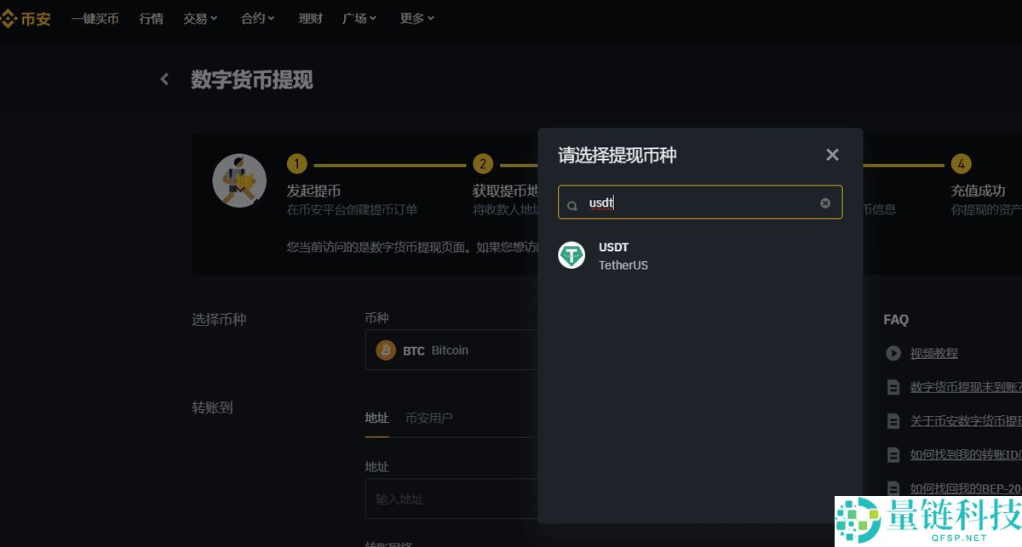1022x547 pixels.
Task: Select 行情 in the top menu
Action: (151, 18)
